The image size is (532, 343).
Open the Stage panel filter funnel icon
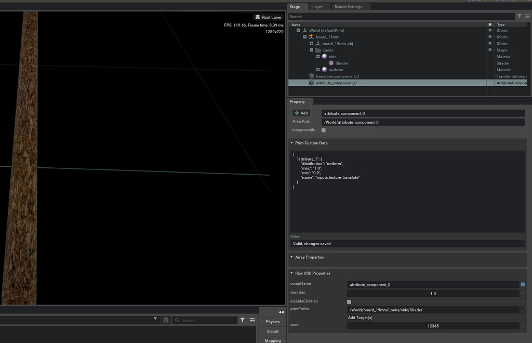pyautogui.click(x=519, y=16)
